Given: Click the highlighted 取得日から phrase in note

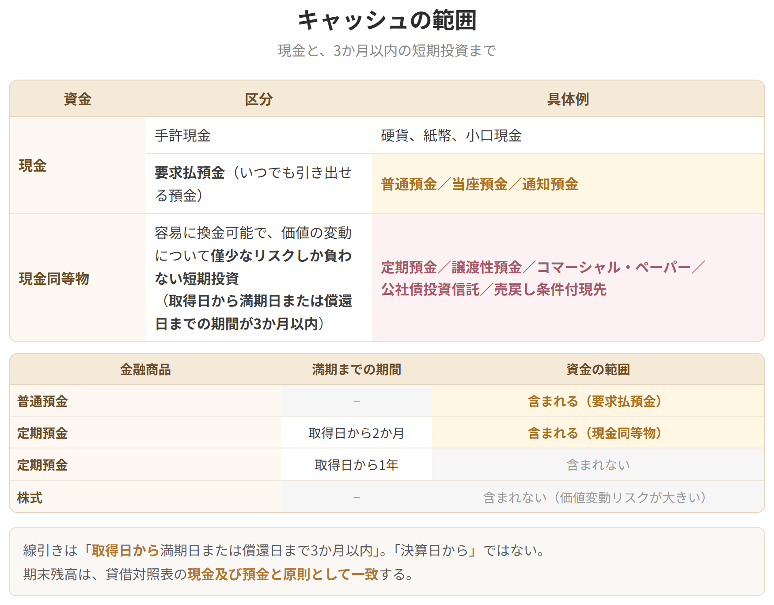Looking at the screenshot, I should 125,551.
